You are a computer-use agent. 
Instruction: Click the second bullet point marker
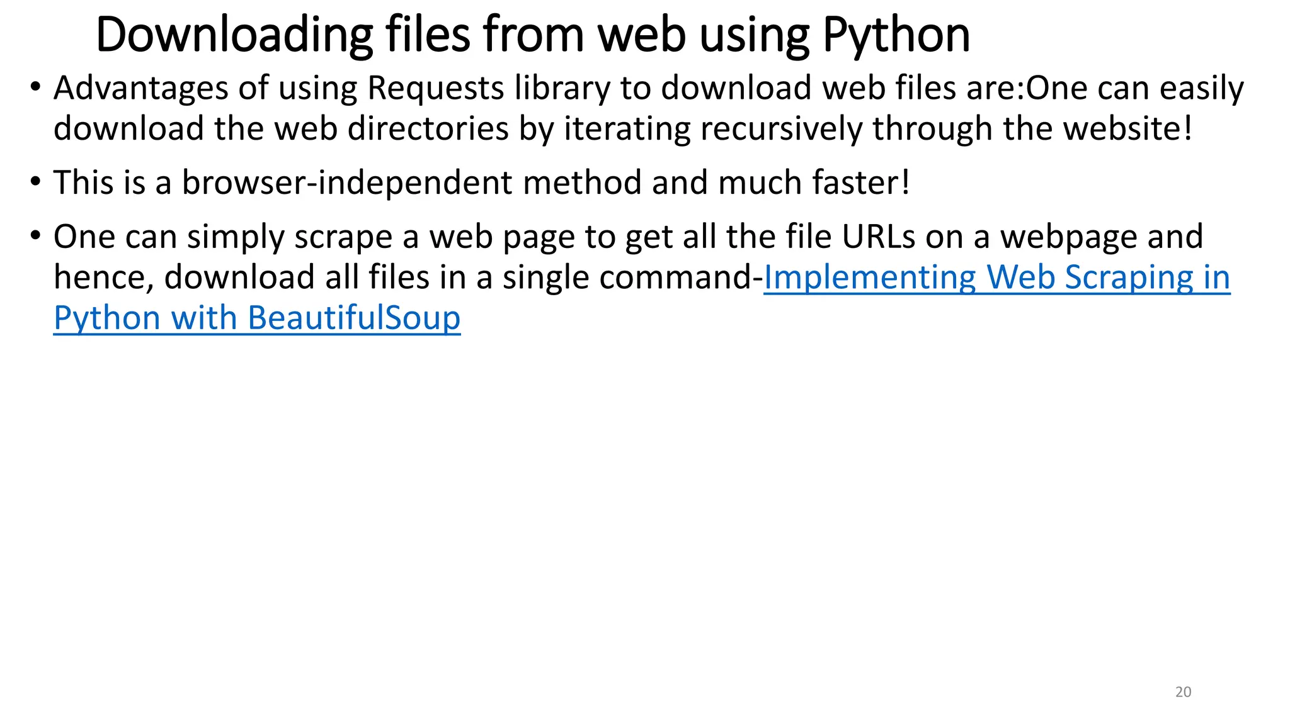pyautogui.click(x=35, y=182)
